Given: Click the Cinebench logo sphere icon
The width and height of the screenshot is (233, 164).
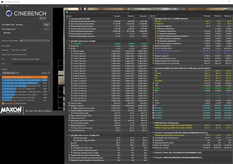Looking at the screenshot, I should coord(9,14).
